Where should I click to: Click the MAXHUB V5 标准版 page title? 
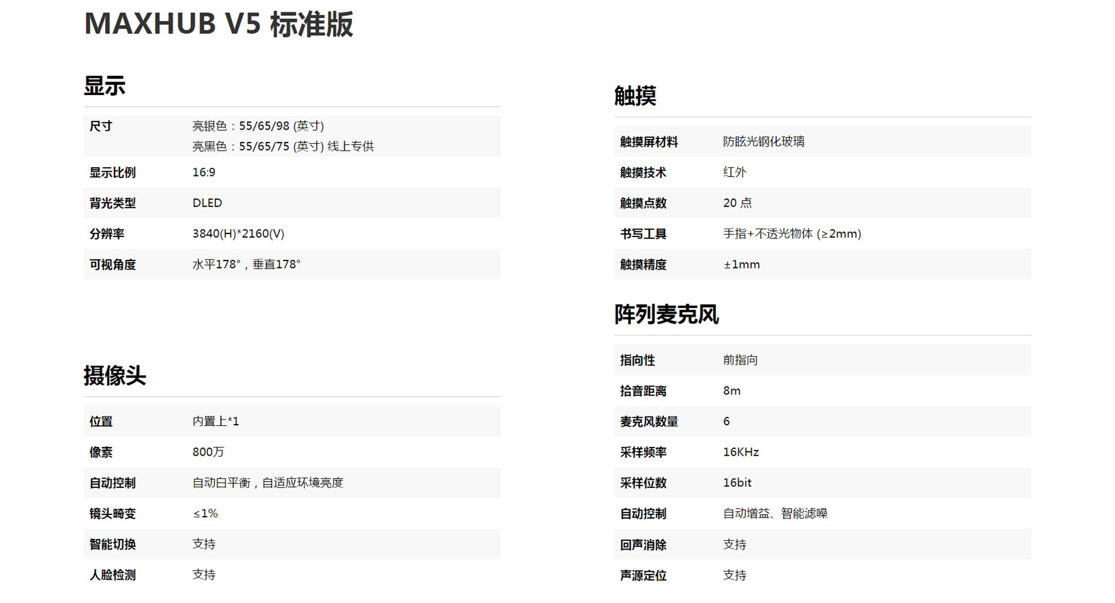pos(218,24)
